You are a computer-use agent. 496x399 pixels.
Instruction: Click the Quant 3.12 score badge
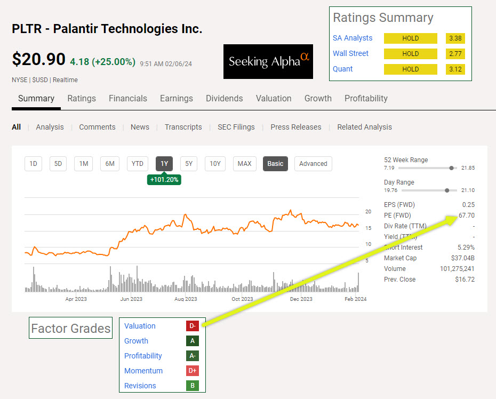456,69
